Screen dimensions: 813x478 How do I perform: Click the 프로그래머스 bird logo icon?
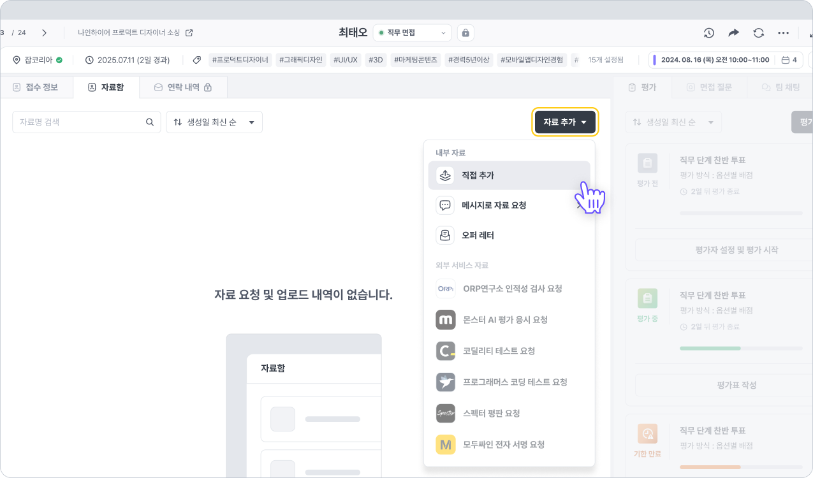(446, 382)
